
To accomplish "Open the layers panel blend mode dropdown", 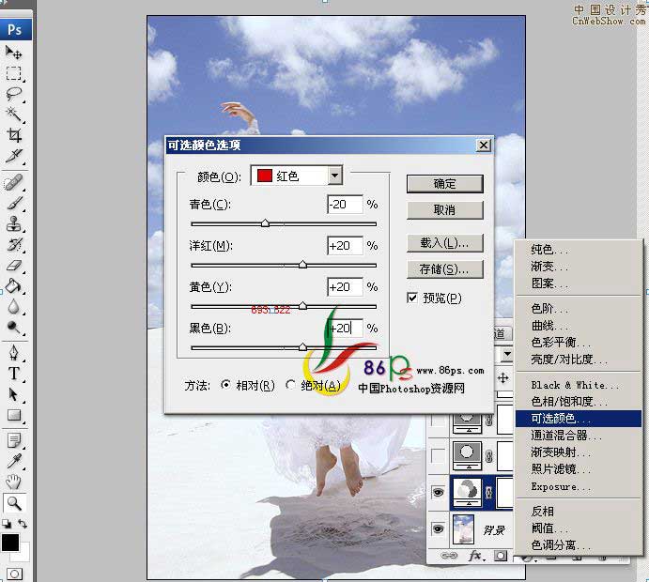I will click(507, 354).
